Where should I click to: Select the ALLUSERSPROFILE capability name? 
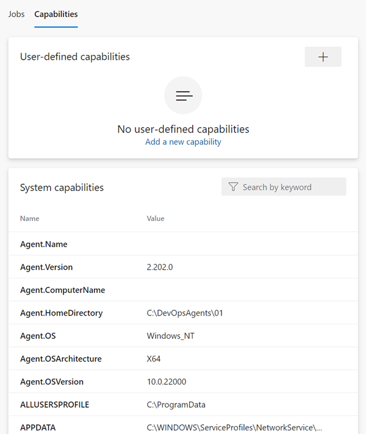click(55, 405)
